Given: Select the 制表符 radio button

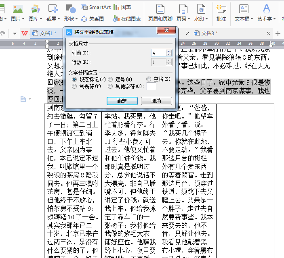Looking at the screenshot, I should [x=74, y=86].
